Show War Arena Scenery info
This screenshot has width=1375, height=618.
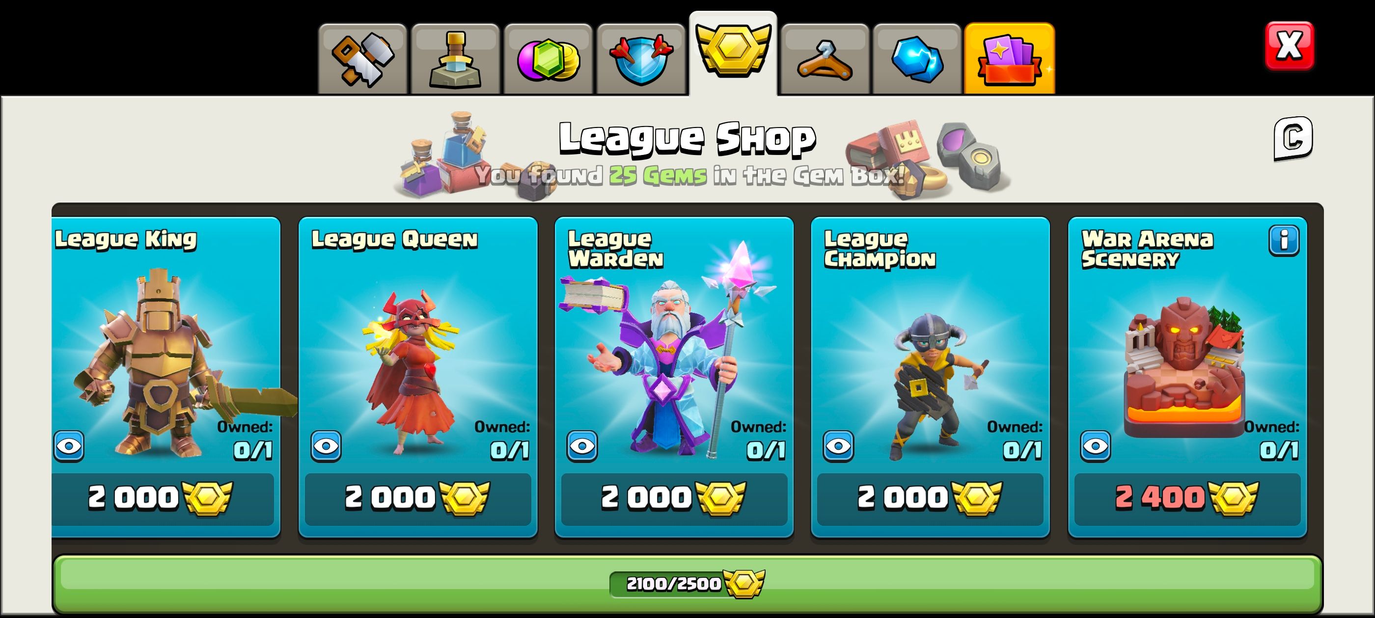pyautogui.click(x=1284, y=241)
